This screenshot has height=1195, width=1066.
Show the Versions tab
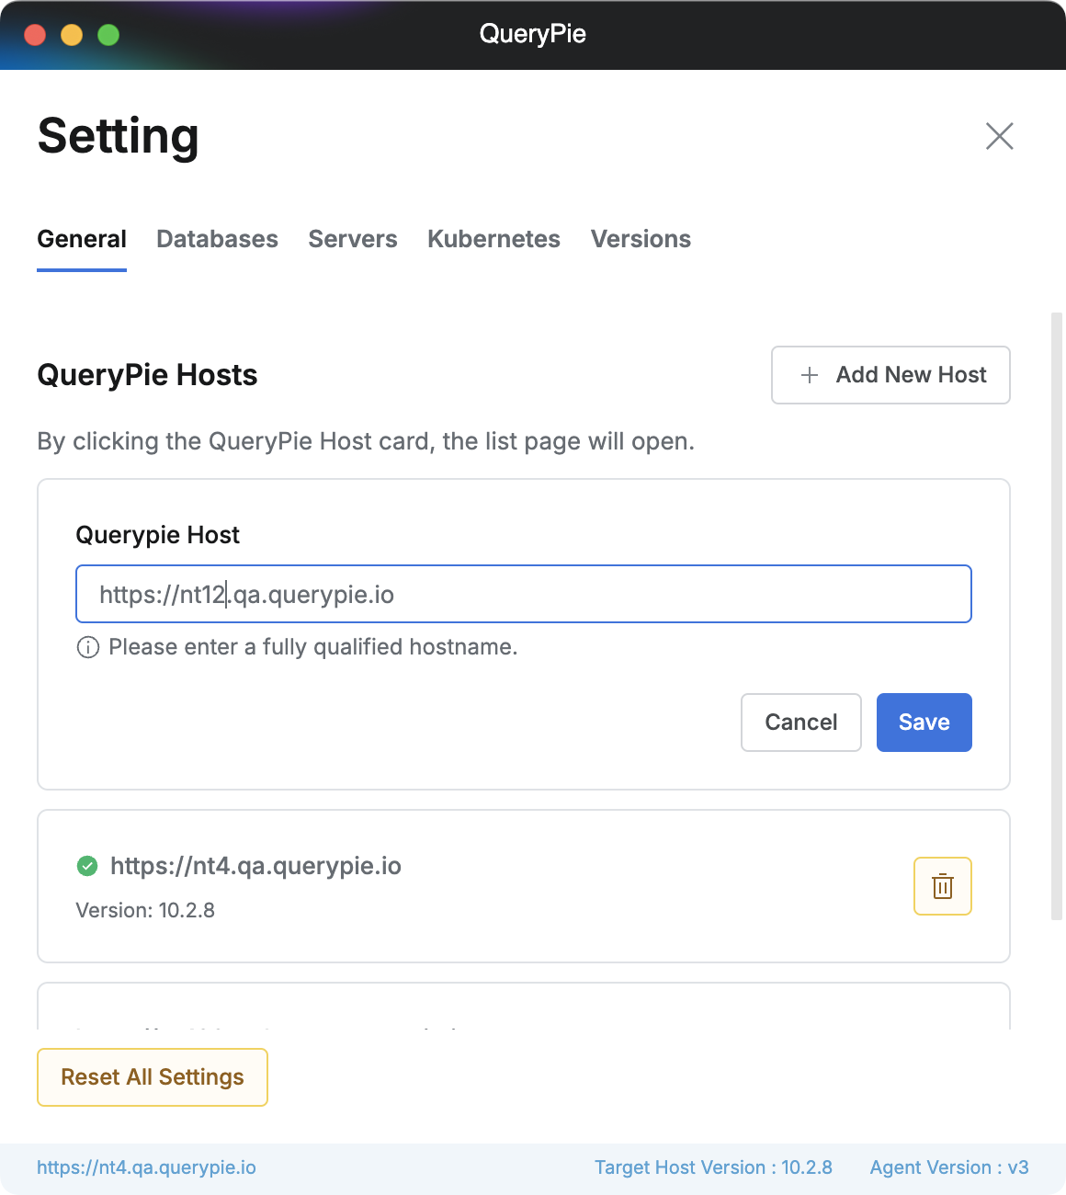click(641, 239)
